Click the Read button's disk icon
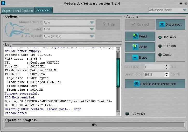 (x=135, y=36)
